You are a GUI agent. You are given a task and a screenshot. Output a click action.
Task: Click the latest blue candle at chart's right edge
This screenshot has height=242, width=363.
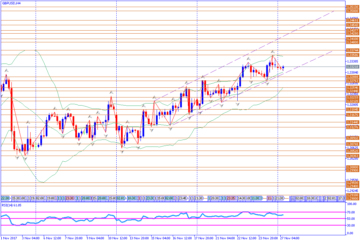[283, 67]
